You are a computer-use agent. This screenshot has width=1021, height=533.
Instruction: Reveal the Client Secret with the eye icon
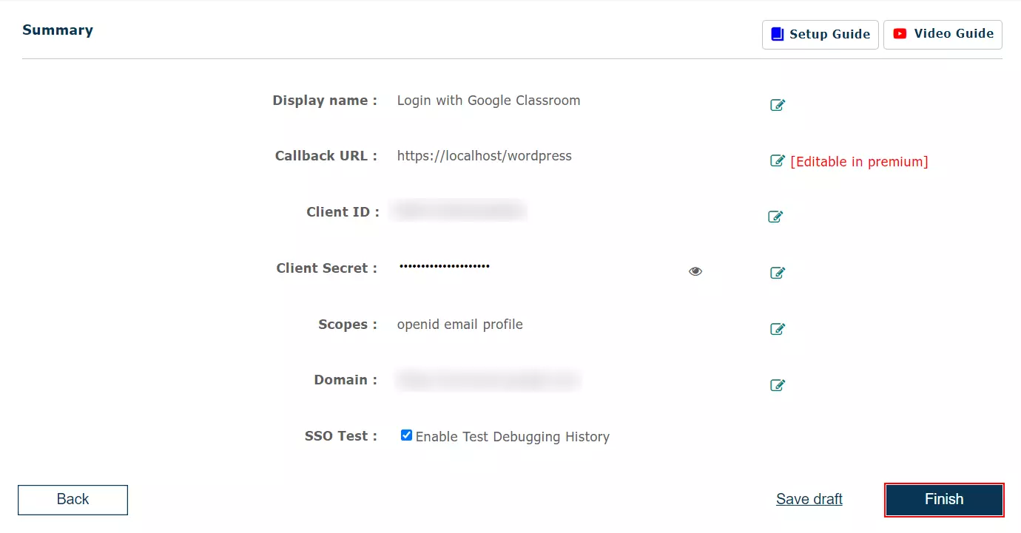(x=695, y=271)
